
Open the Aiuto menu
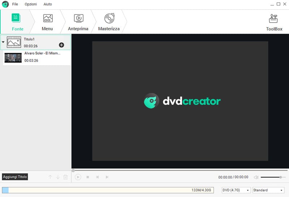pos(48,4)
